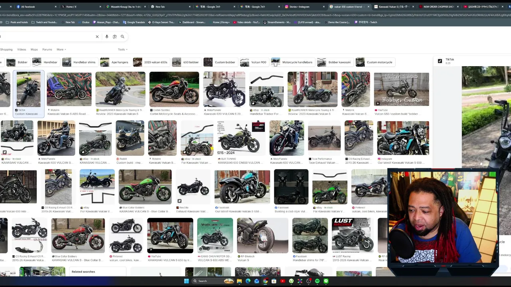Filter images by Handlebar chip

(x=45, y=62)
